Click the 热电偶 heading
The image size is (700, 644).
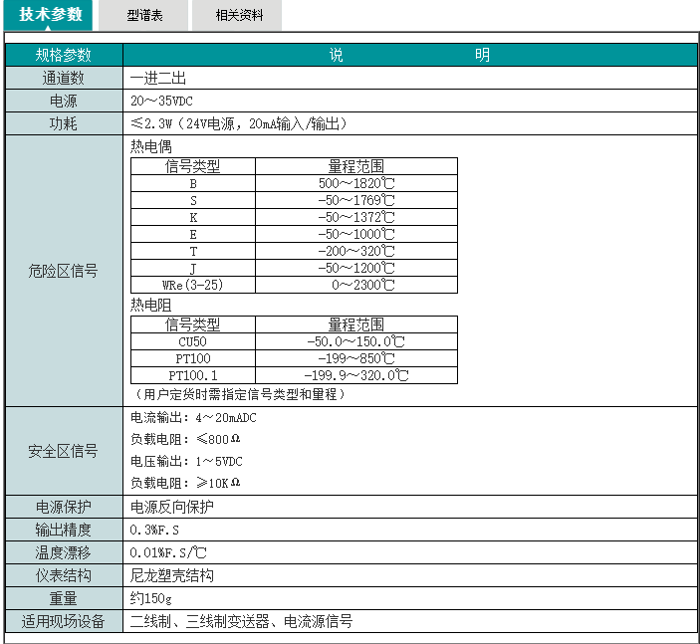pyautogui.click(x=151, y=147)
